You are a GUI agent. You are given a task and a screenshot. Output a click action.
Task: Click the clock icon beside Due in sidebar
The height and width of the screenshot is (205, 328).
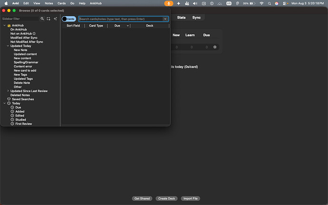click(12, 107)
